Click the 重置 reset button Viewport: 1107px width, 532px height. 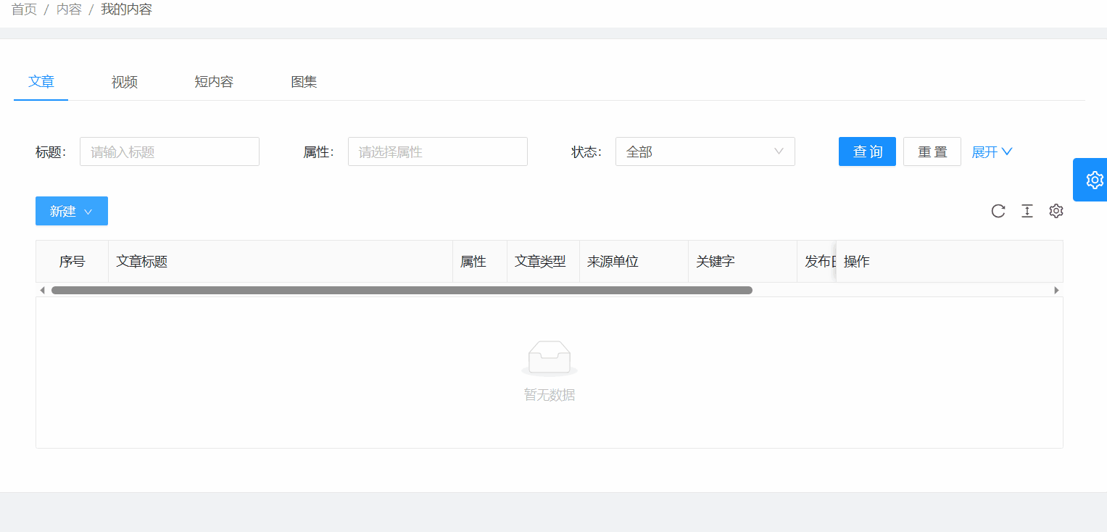(932, 151)
